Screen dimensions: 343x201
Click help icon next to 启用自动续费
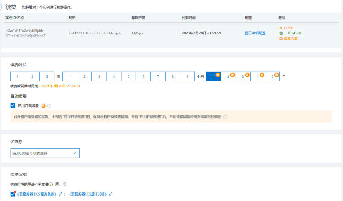coord(49,105)
